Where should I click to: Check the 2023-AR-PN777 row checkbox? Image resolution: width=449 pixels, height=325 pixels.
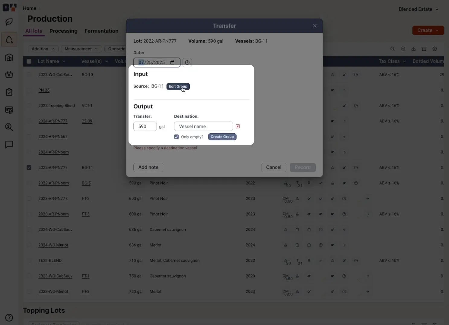[x=29, y=199]
